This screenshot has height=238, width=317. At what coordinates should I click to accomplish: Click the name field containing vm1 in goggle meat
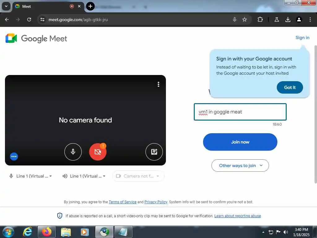pyautogui.click(x=240, y=112)
